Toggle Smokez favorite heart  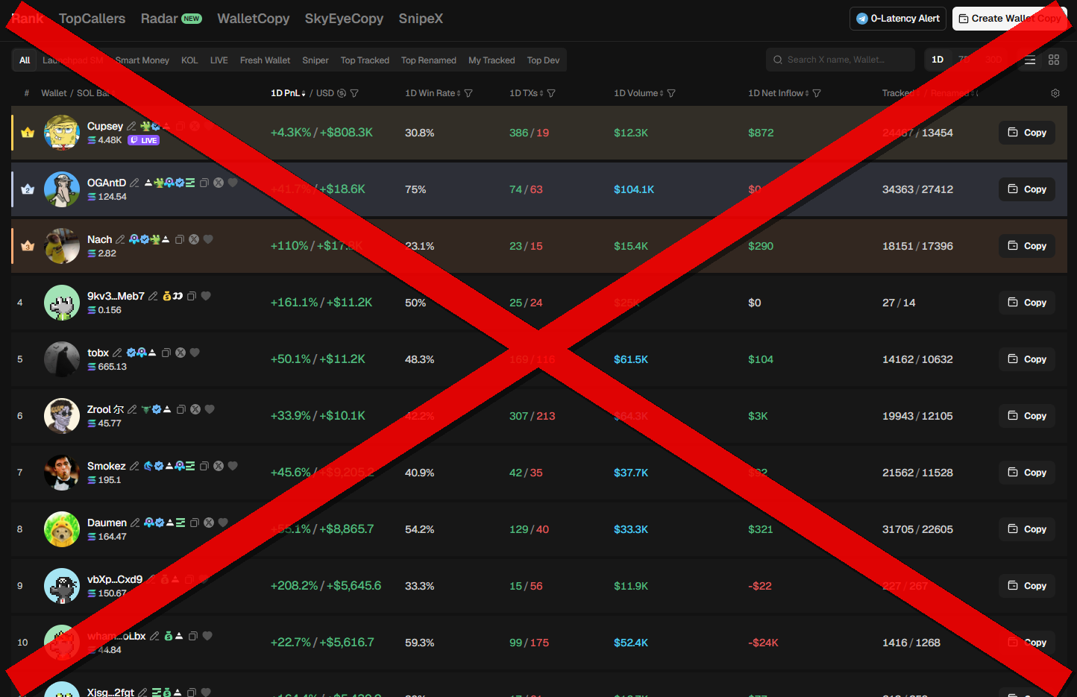pos(233,466)
